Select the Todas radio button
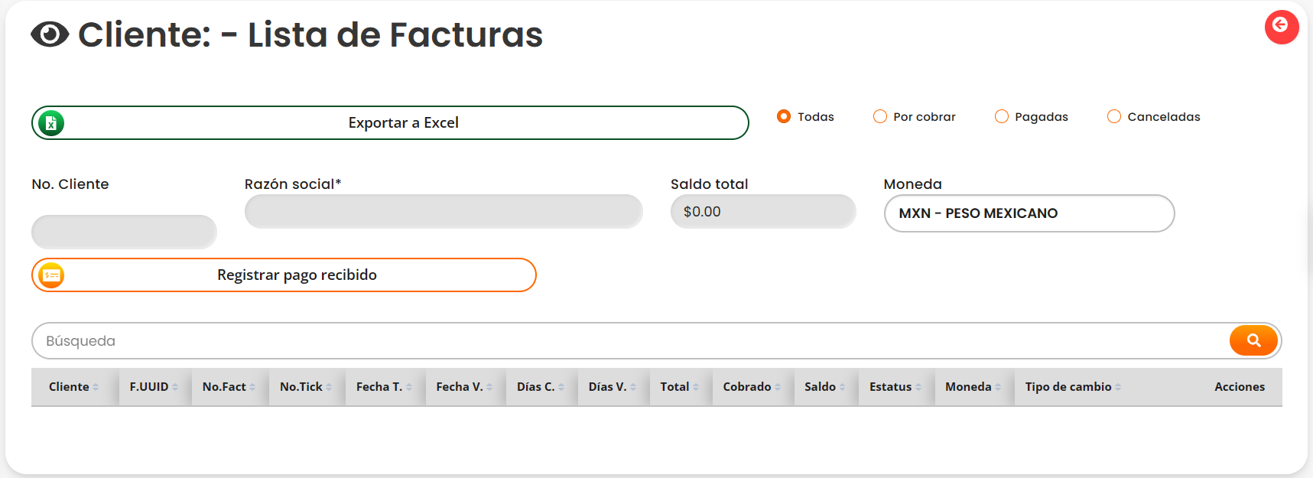The height and width of the screenshot is (478, 1313). pyautogui.click(x=784, y=116)
